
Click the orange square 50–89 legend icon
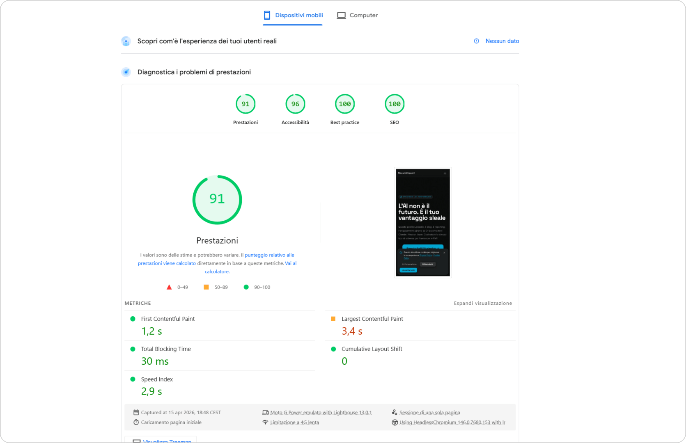pos(206,287)
